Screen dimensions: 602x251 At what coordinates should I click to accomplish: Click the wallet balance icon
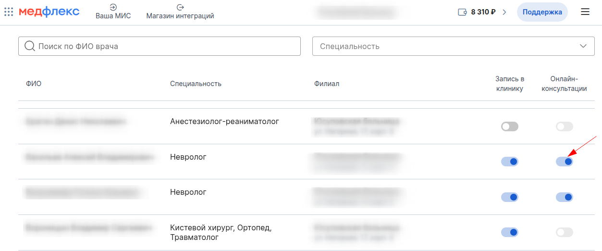(463, 12)
